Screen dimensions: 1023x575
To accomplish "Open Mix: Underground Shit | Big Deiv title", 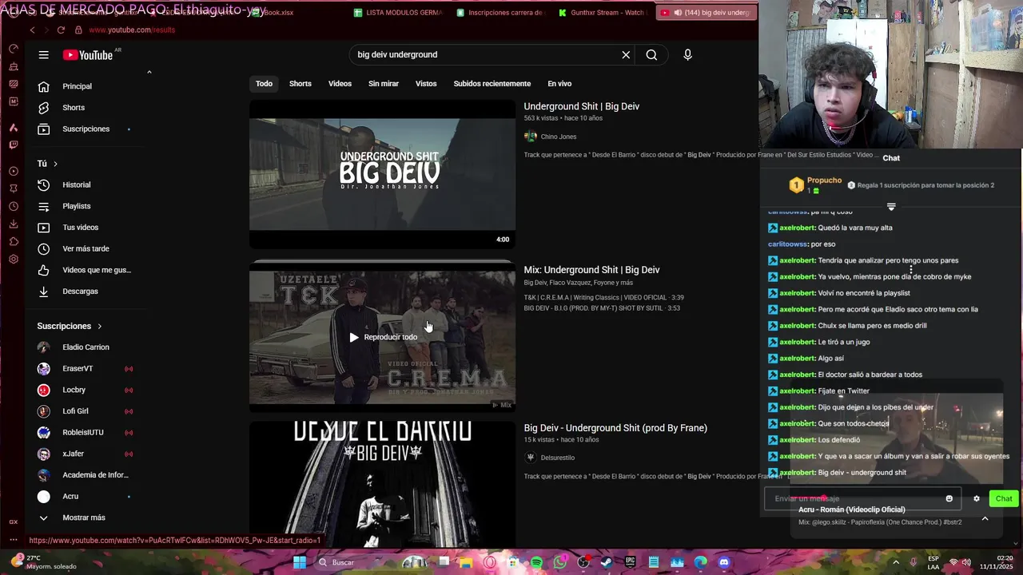I will 591,270.
